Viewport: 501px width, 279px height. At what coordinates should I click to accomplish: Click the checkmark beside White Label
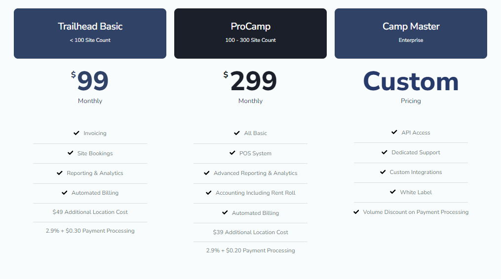point(393,192)
